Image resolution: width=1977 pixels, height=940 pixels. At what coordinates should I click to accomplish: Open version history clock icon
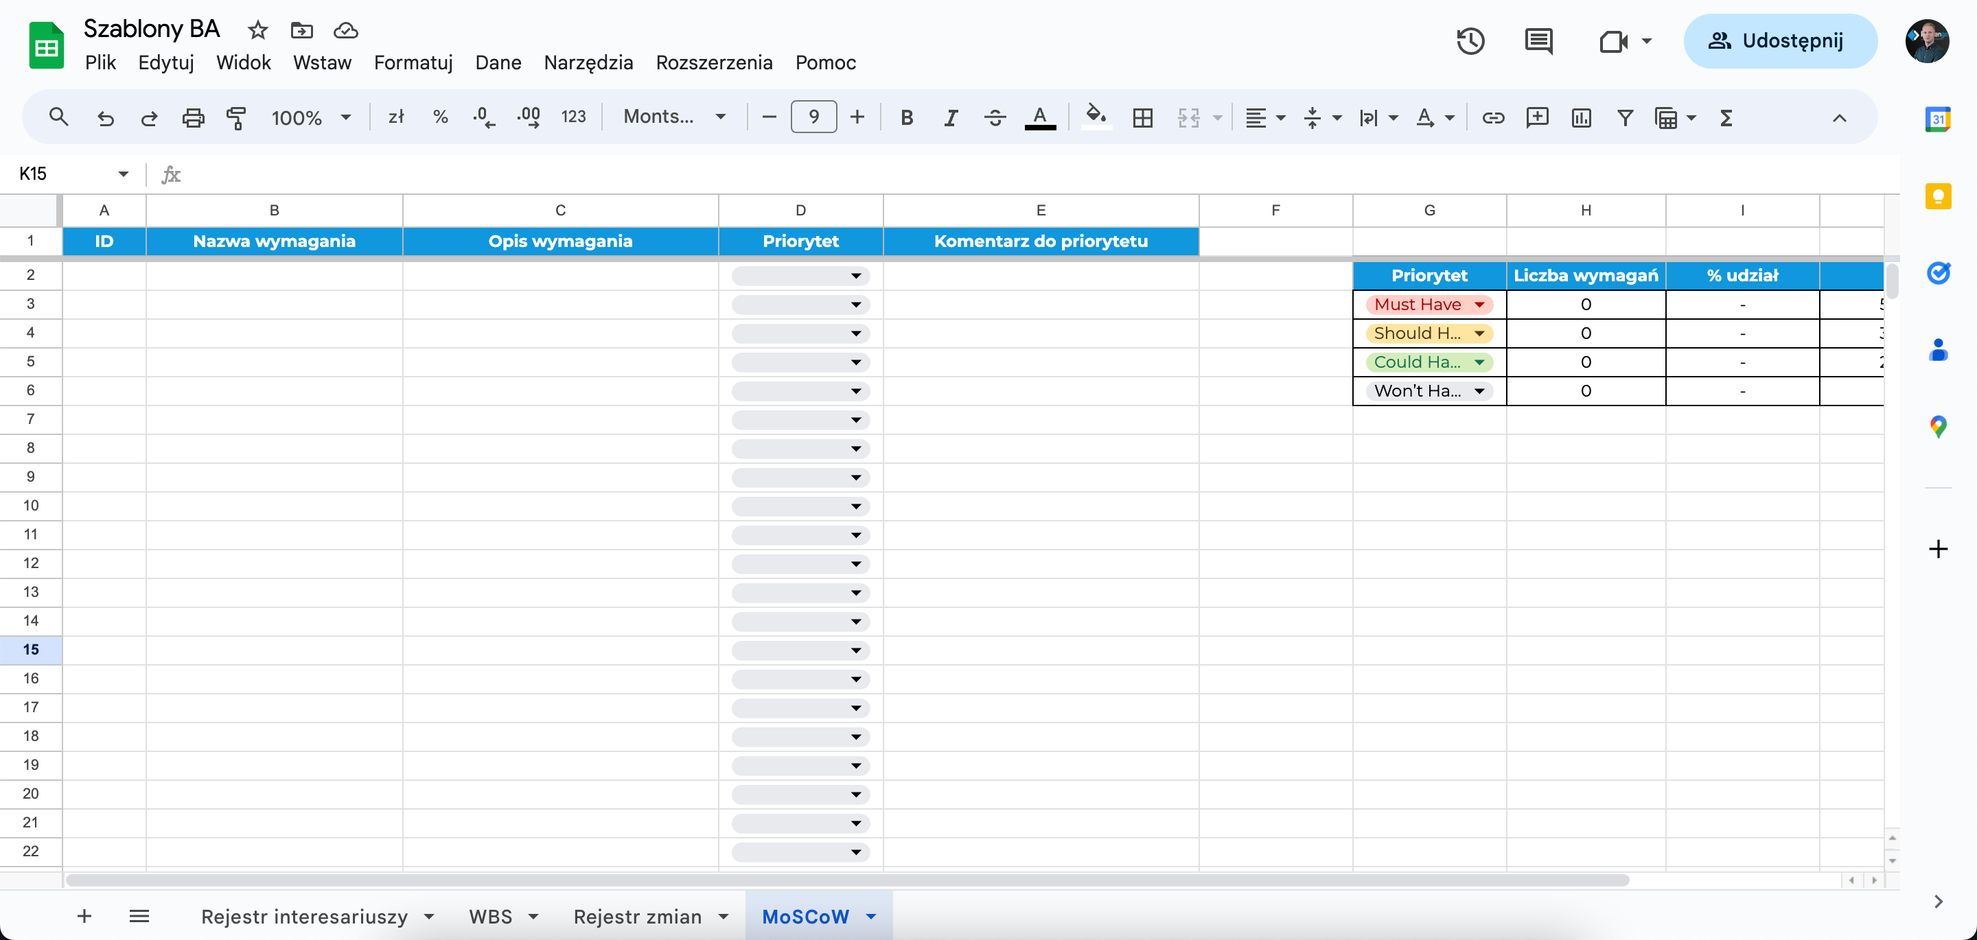(x=1470, y=40)
